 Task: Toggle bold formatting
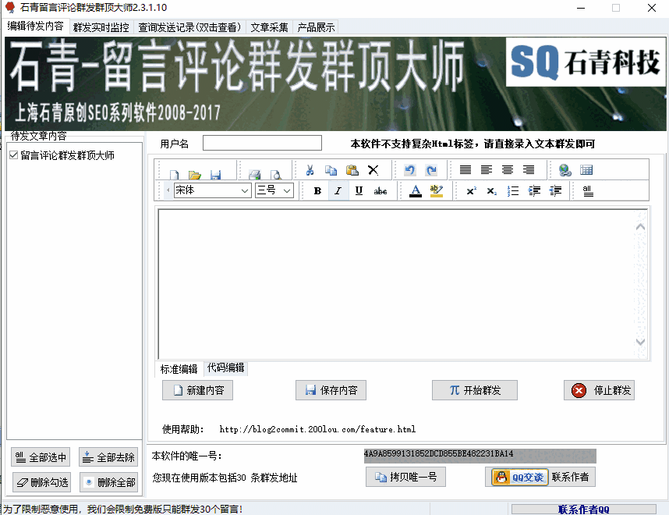(317, 190)
